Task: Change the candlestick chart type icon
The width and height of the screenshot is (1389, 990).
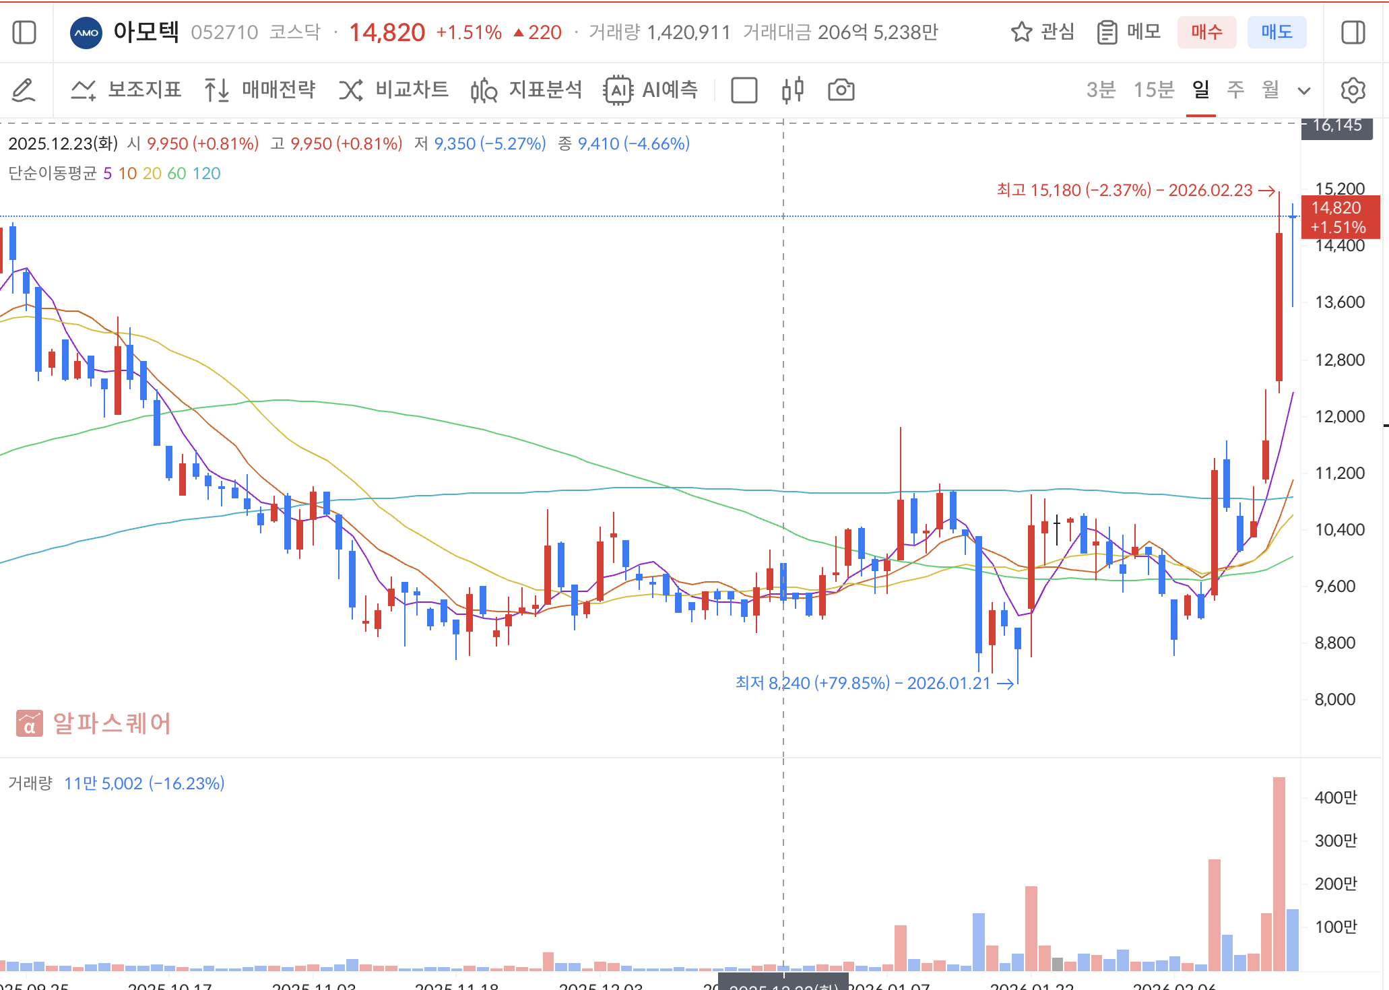Action: (x=793, y=90)
